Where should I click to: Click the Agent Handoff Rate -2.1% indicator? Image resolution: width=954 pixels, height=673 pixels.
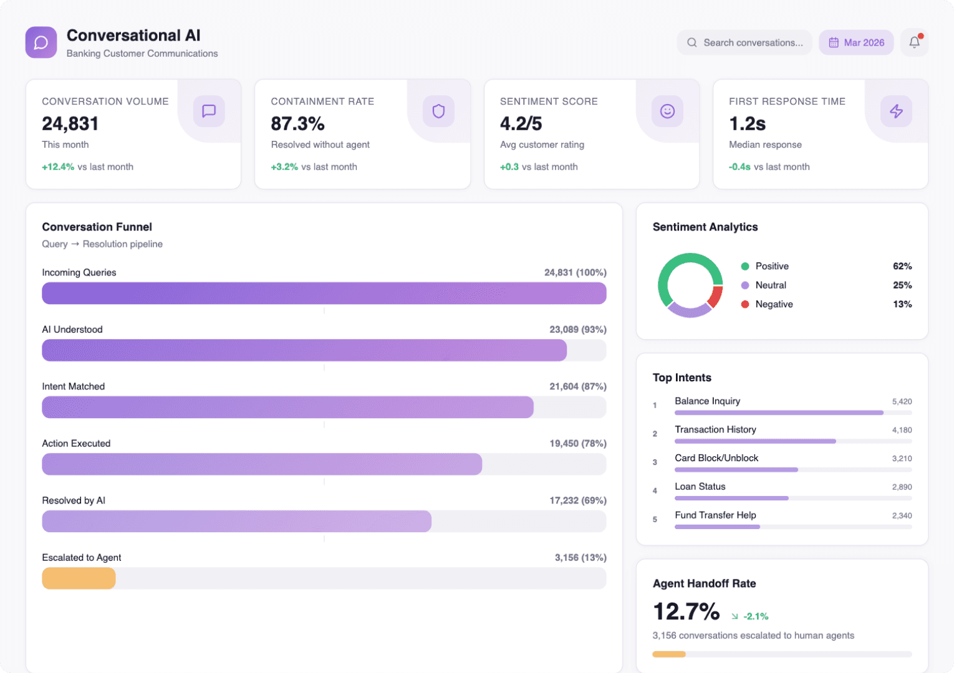(x=750, y=616)
